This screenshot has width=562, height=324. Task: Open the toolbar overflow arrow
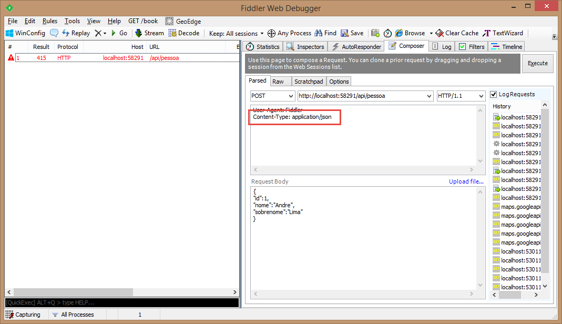tap(554, 36)
